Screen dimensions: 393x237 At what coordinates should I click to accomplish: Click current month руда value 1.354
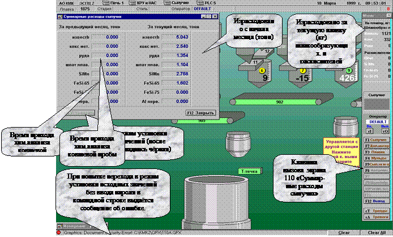click(176, 56)
